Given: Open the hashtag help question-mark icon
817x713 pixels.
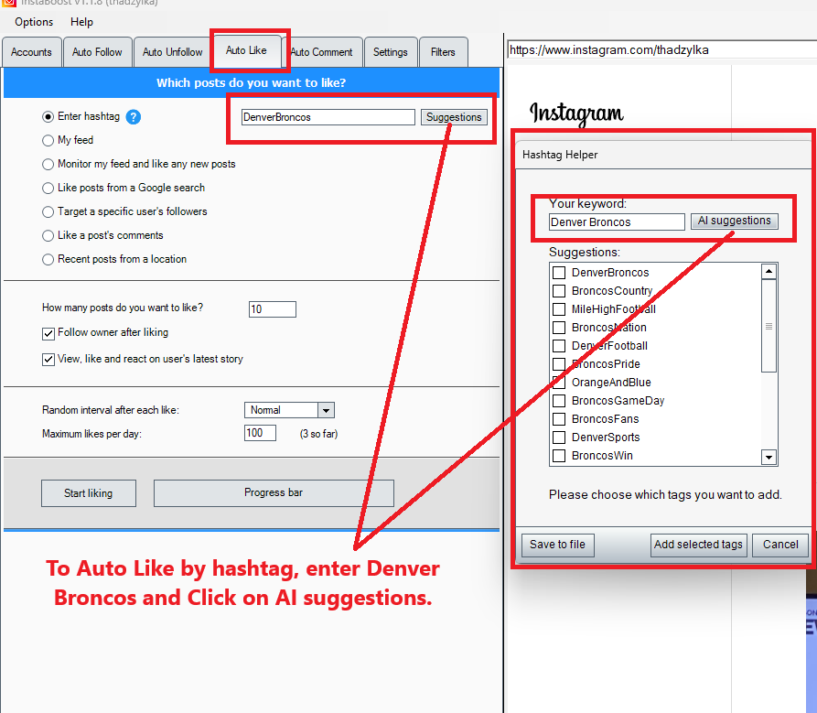Looking at the screenshot, I should pos(134,117).
